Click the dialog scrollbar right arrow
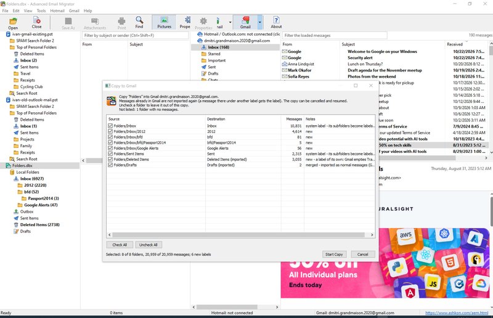The height and width of the screenshot is (318, 493). click(x=372, y=235)
